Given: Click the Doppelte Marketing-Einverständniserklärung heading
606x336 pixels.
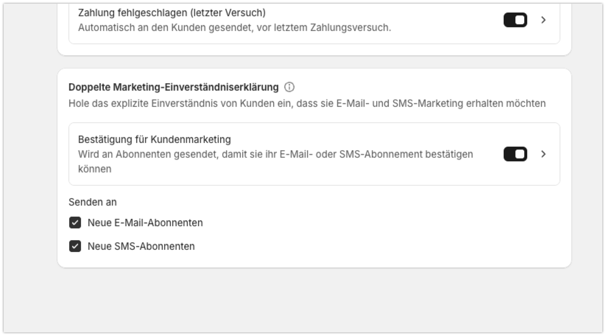Looking at the screenshot, I should tap(173, 87).
